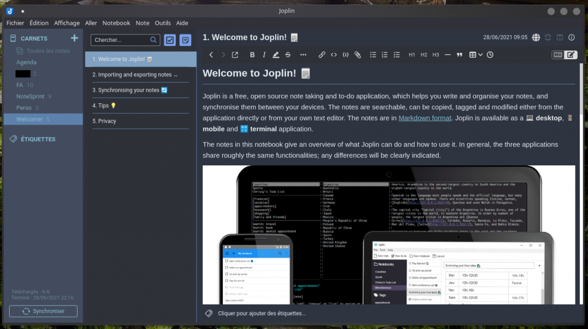Insert inline code

[334, 55]
